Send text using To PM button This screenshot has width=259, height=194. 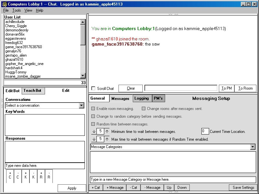[x=227, y=88]
